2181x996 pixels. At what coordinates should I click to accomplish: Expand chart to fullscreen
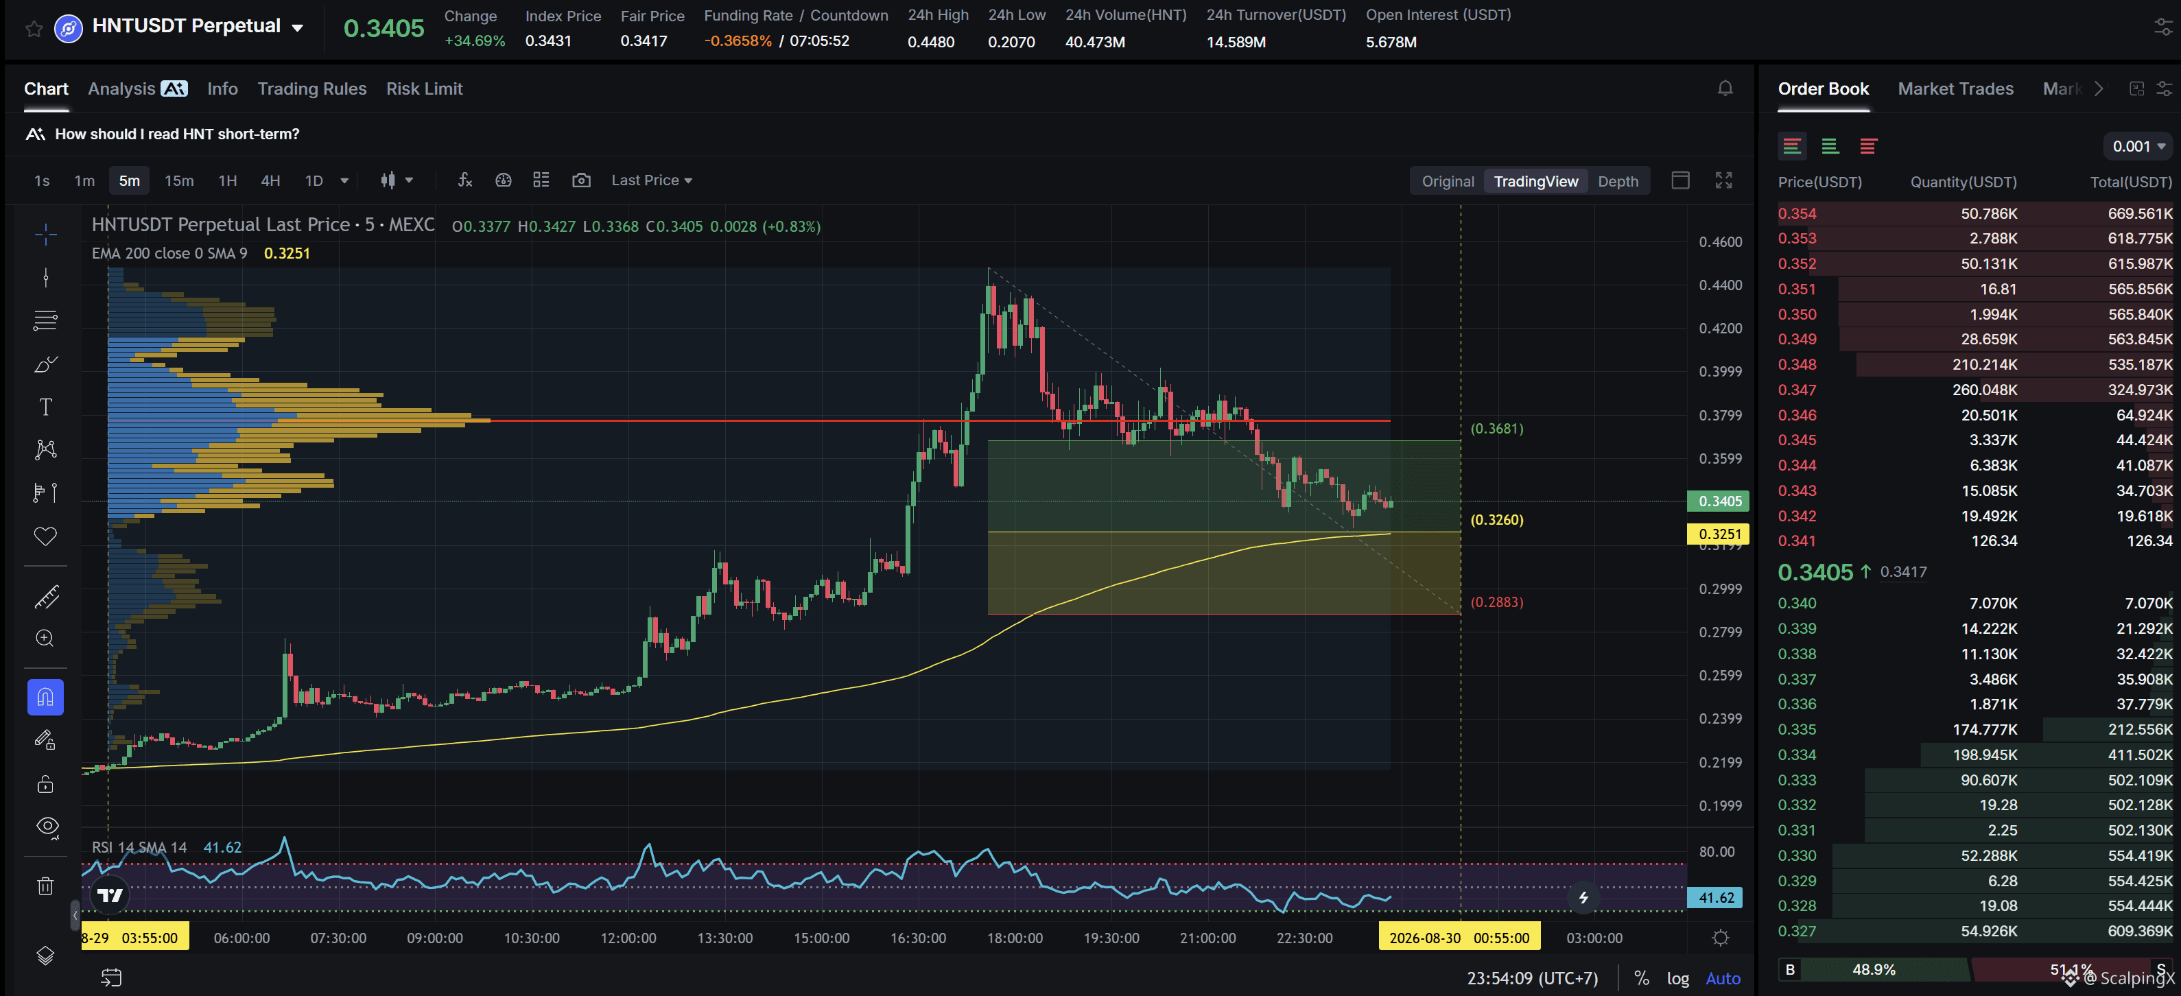(1723, 180)
